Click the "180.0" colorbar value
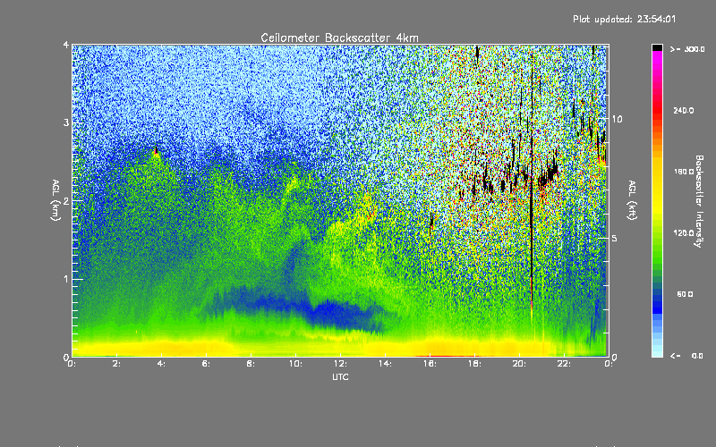 point(684,172)
